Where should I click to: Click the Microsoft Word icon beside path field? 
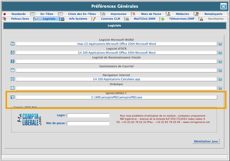[x=13, y=44]
